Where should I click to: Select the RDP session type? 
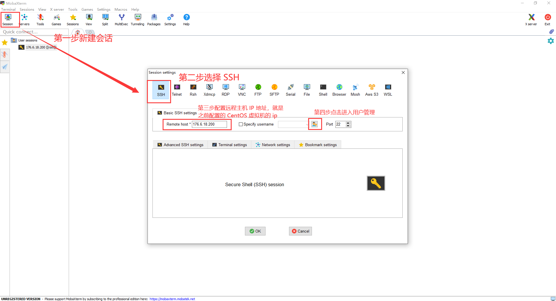[226, 90]
